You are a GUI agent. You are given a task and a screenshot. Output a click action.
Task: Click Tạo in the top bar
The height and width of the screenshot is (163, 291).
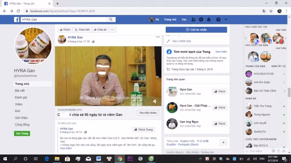(x=184, y=20)
